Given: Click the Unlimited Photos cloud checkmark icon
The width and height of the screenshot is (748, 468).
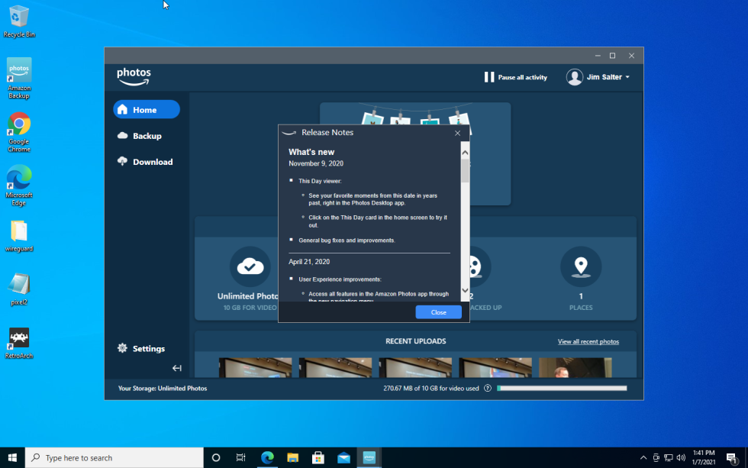Looking at the screenshot, I should coord(250,266).
